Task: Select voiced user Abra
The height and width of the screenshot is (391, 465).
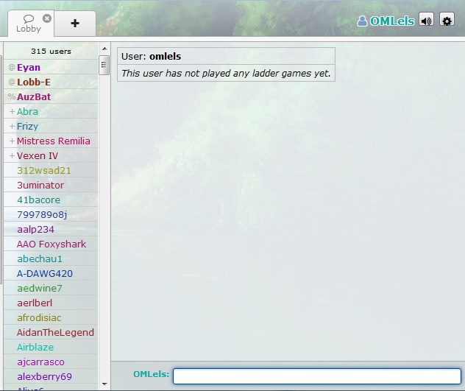Action: 51,111
